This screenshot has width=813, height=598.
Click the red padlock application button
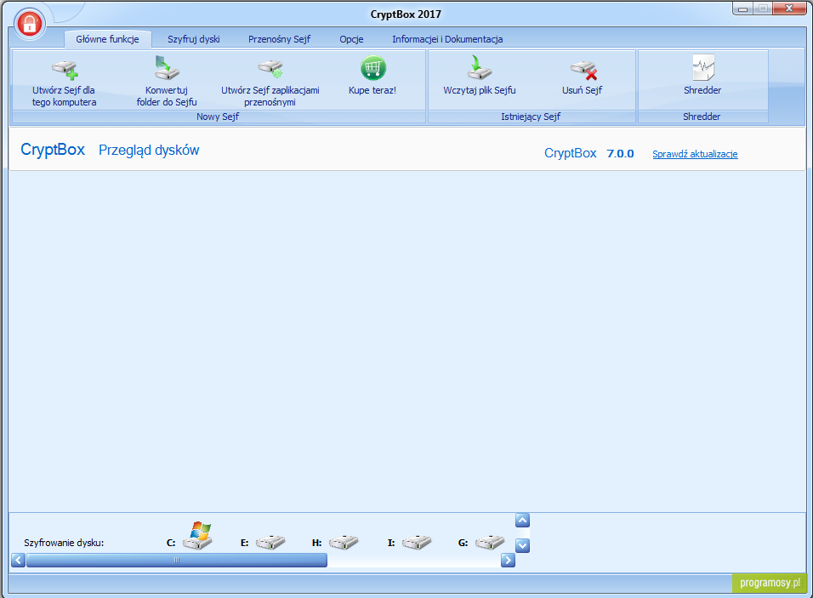click(30, 23)
